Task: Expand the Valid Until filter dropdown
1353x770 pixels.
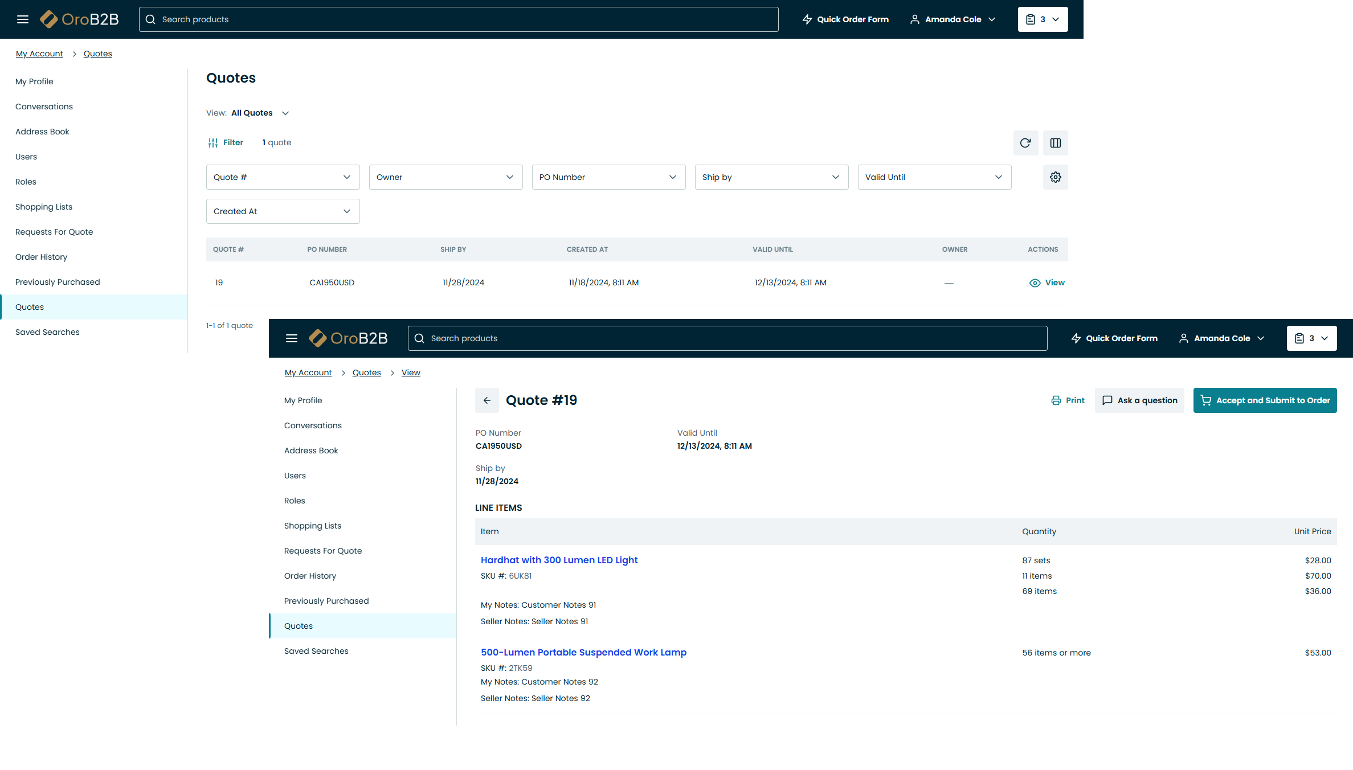Action: 934,177
